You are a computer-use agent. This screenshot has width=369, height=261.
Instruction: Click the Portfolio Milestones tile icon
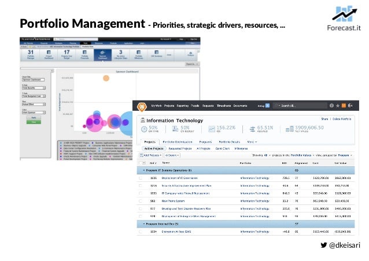point(139,53)
